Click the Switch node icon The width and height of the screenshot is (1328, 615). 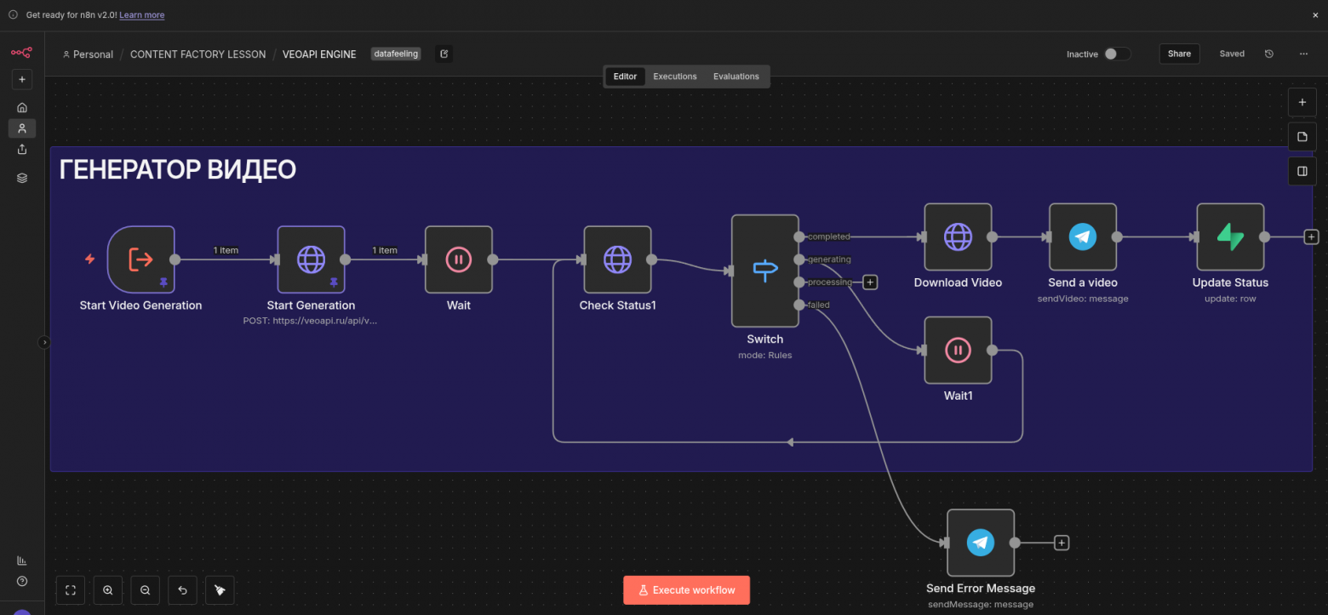[x=764, y=270]
